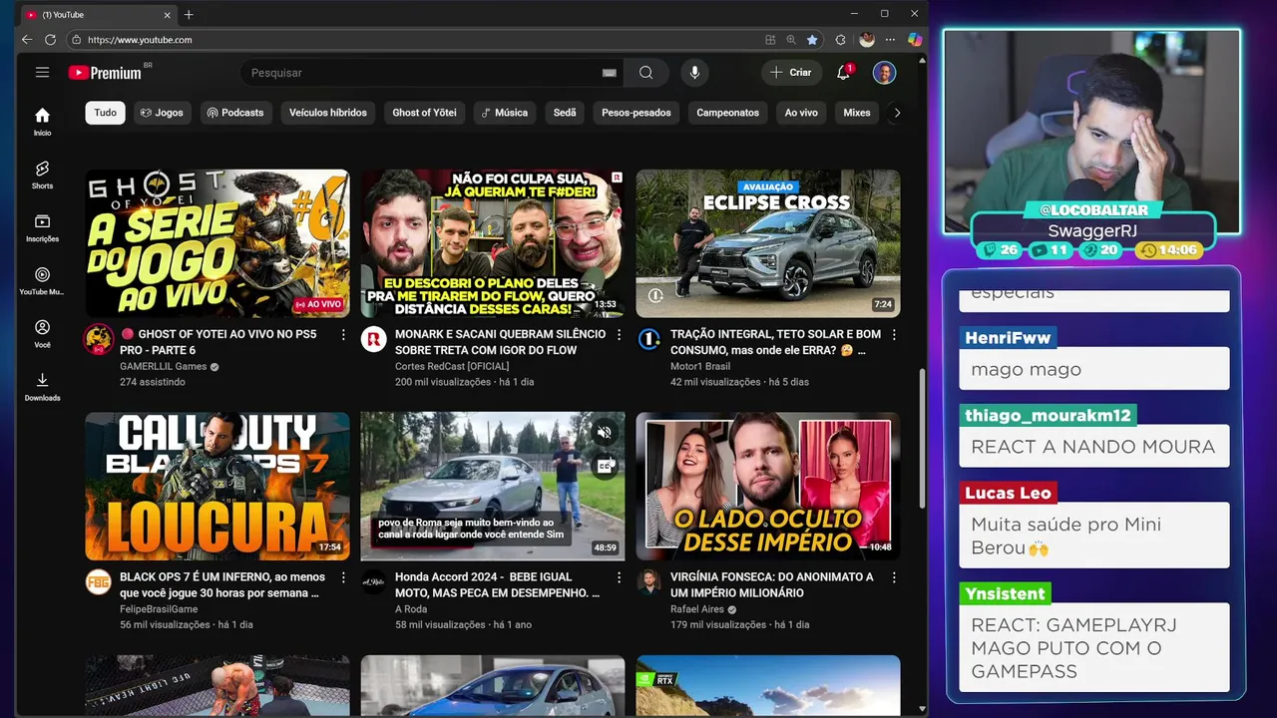
Task: Select the Sedã filter chip
Action: click(565, 113)
